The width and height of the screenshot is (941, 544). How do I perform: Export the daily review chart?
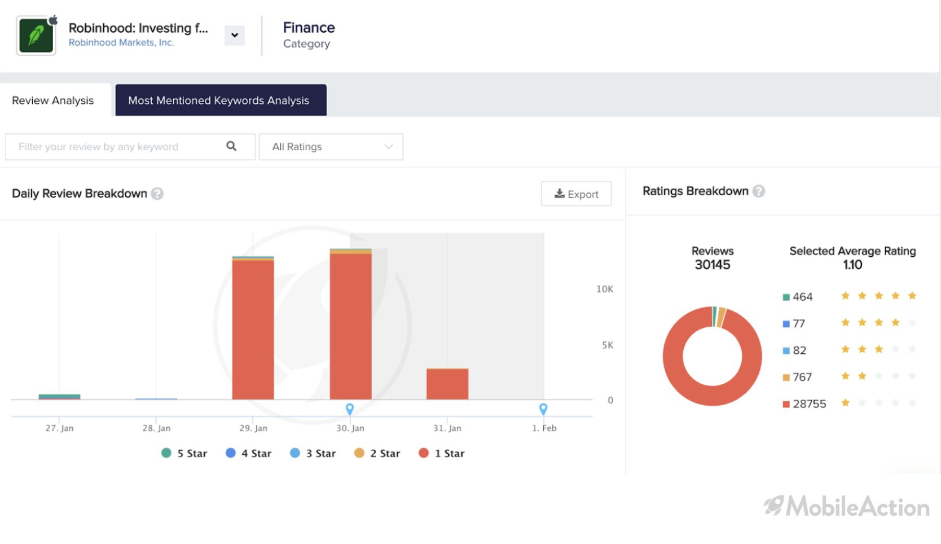[576, 194]
